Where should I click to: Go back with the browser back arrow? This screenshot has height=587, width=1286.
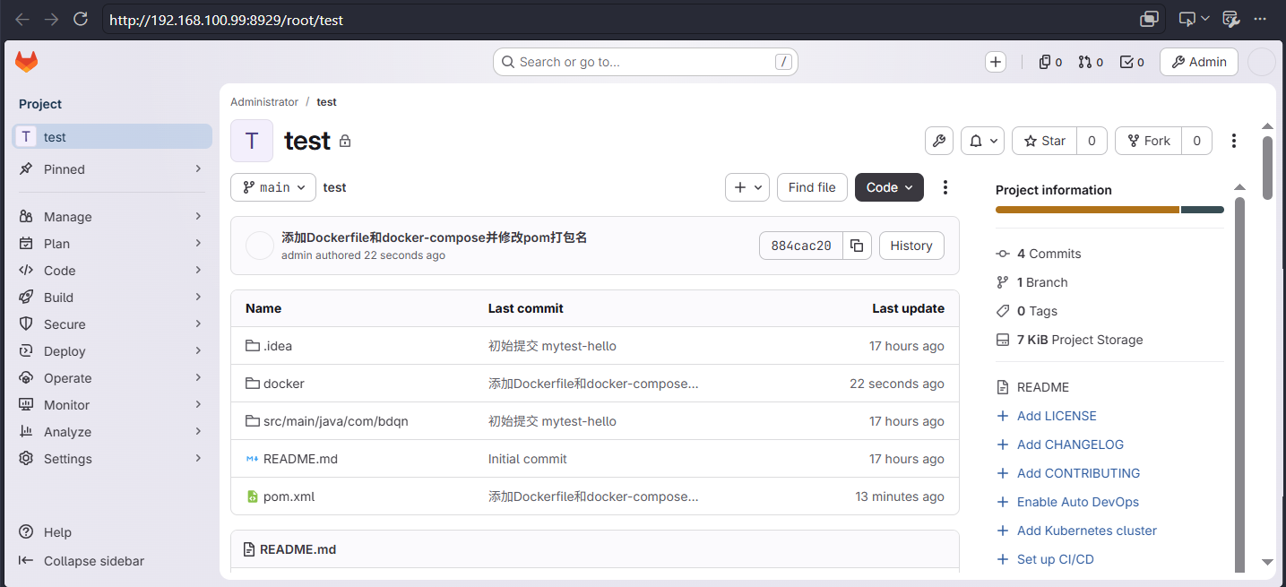pyautogui.click(x=22, y=19)
